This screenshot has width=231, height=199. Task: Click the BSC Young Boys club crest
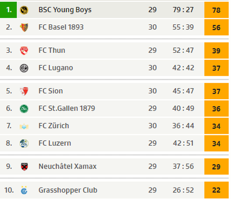(24, 10)
